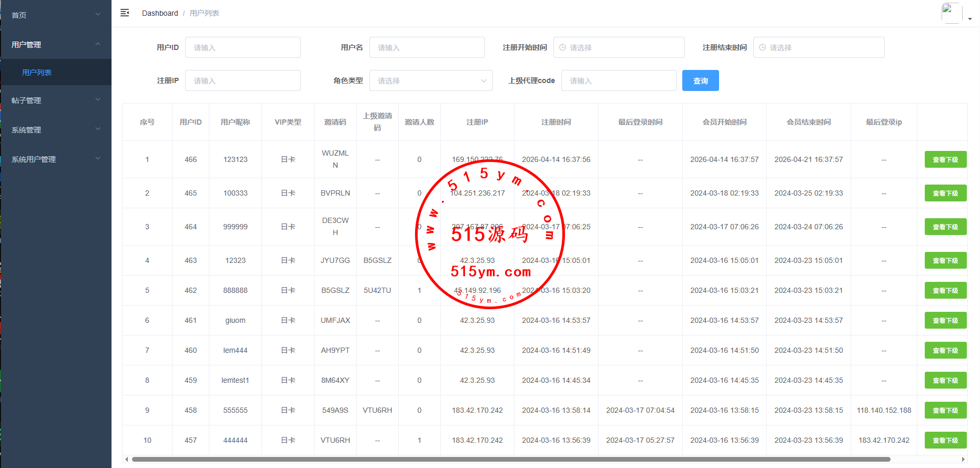Click 查看下级 for user 457
The image size is (980, 468).
(945, 440)
